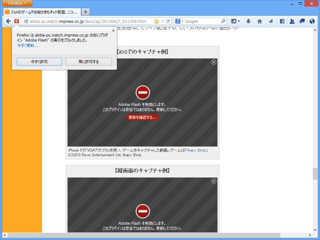Click the globe notifications icon
Screen dimensions: 320x240
(312, 21)
